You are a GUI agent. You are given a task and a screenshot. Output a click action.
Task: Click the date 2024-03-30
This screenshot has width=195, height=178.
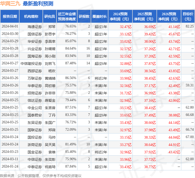(10, 34)
